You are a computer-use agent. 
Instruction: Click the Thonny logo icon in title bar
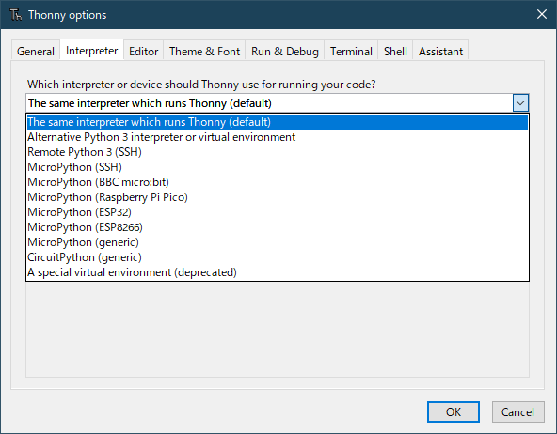coord(16,15)
